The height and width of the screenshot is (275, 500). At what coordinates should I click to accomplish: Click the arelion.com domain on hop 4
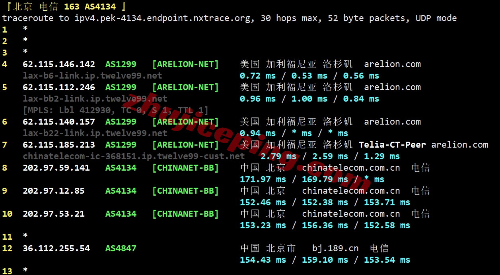[392, 64]
